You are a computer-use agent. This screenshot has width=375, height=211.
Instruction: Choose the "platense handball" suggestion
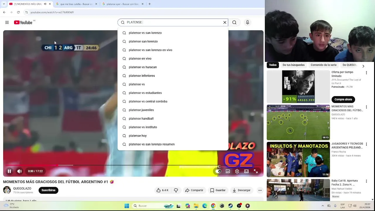tap(173, 118)
